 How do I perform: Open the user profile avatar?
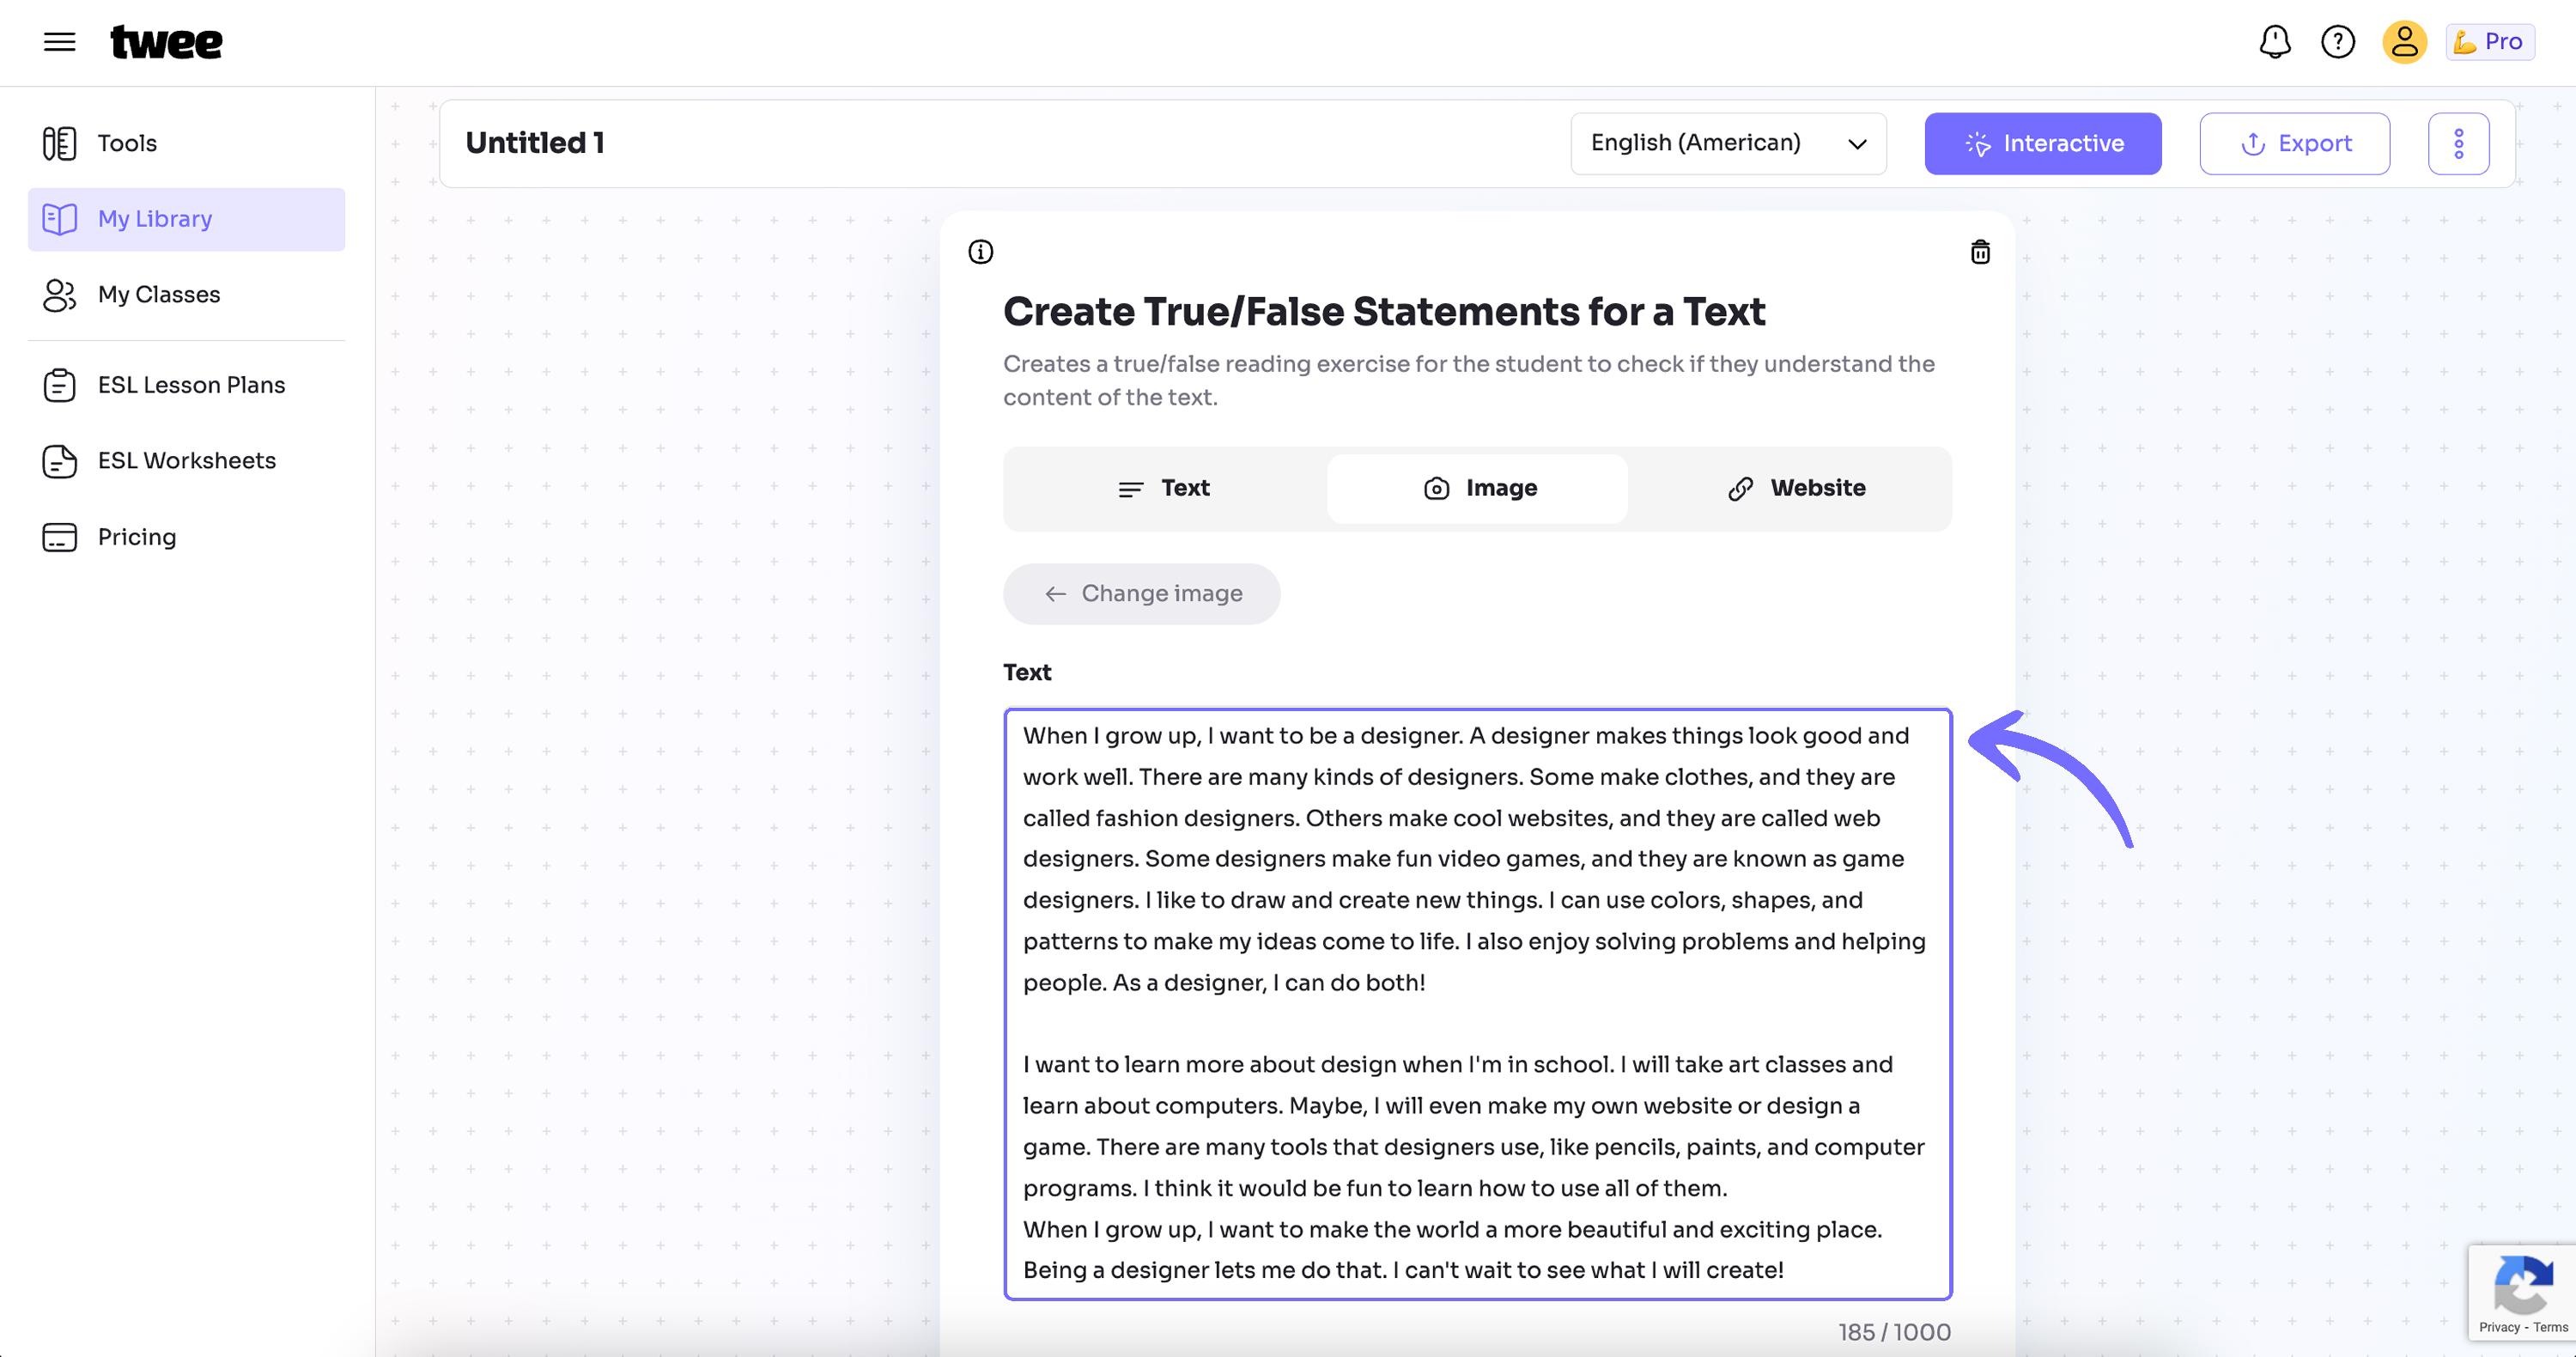coord(2404,42)
